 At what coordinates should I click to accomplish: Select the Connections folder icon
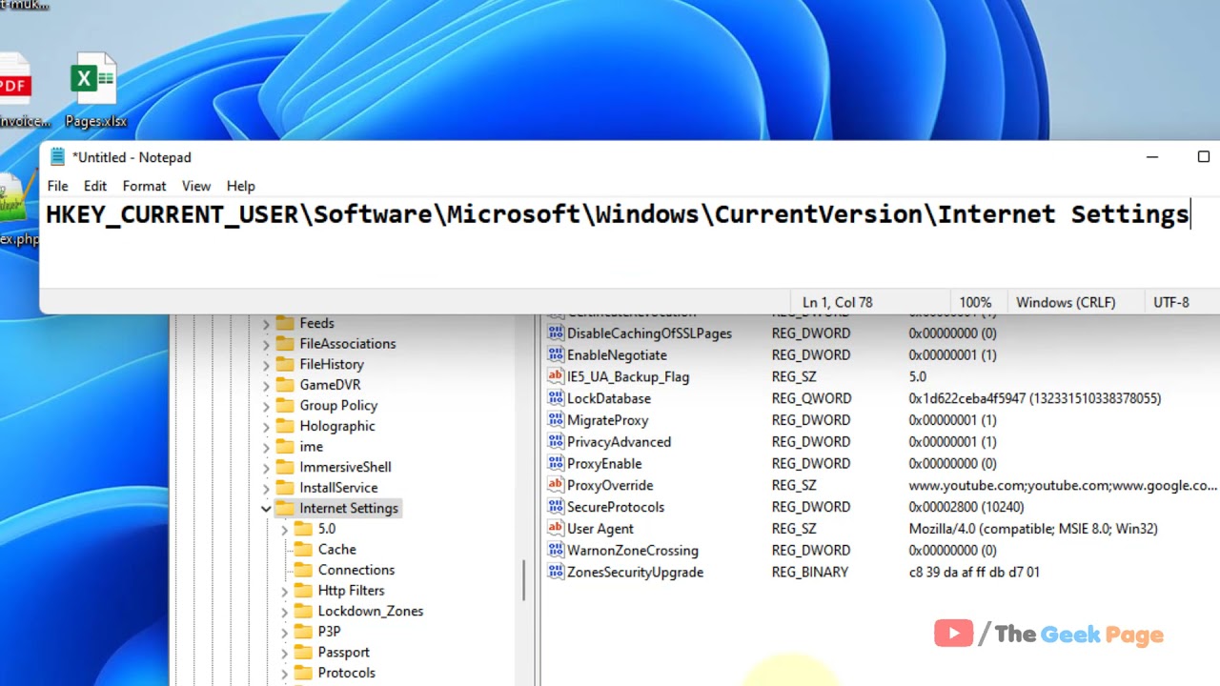(303, 570)
